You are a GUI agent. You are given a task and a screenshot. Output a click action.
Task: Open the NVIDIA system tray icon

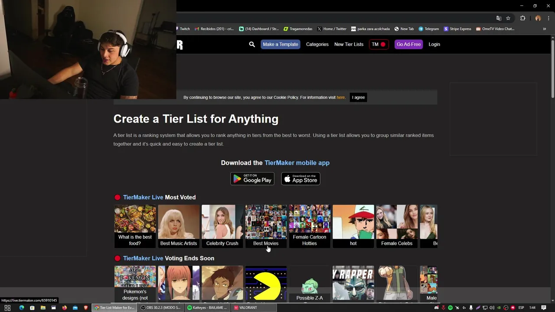(499, 308)
